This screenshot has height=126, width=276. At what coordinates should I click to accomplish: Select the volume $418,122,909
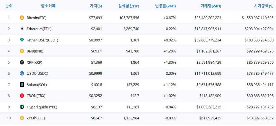tap(210, 96)
